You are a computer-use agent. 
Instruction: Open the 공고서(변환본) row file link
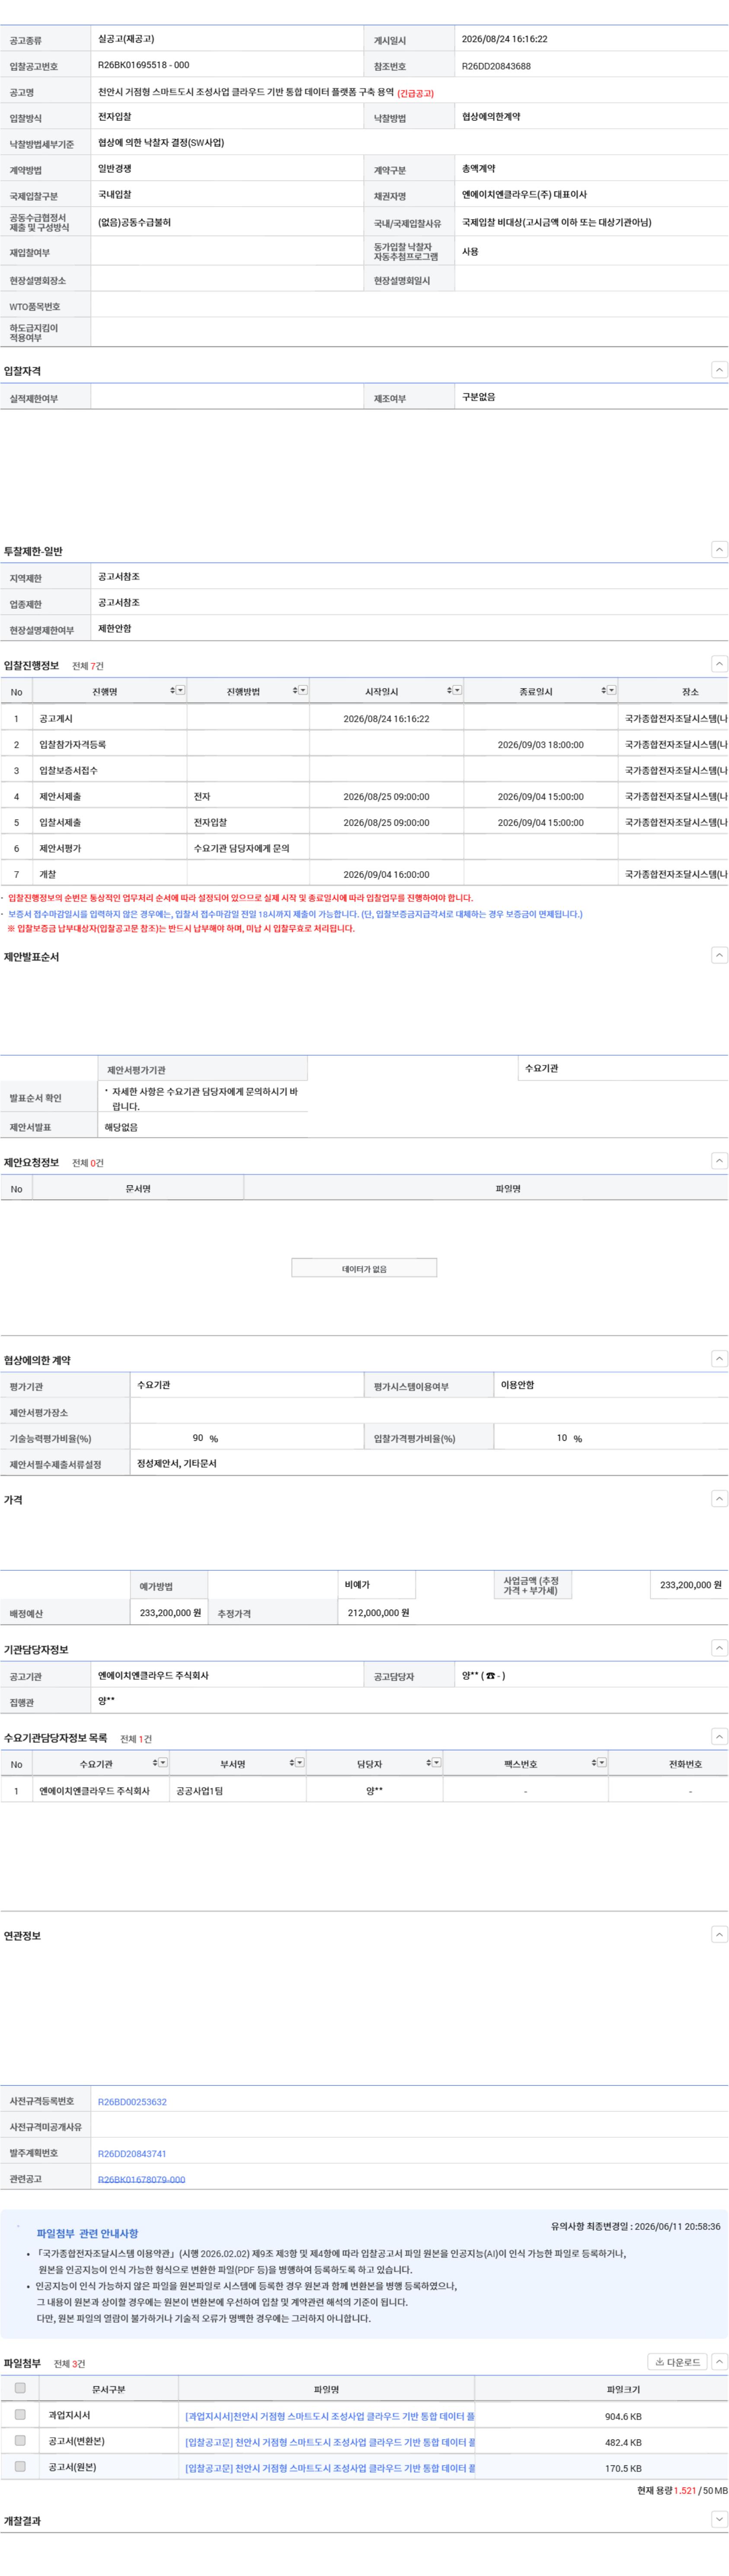(x=330, y=2441)
